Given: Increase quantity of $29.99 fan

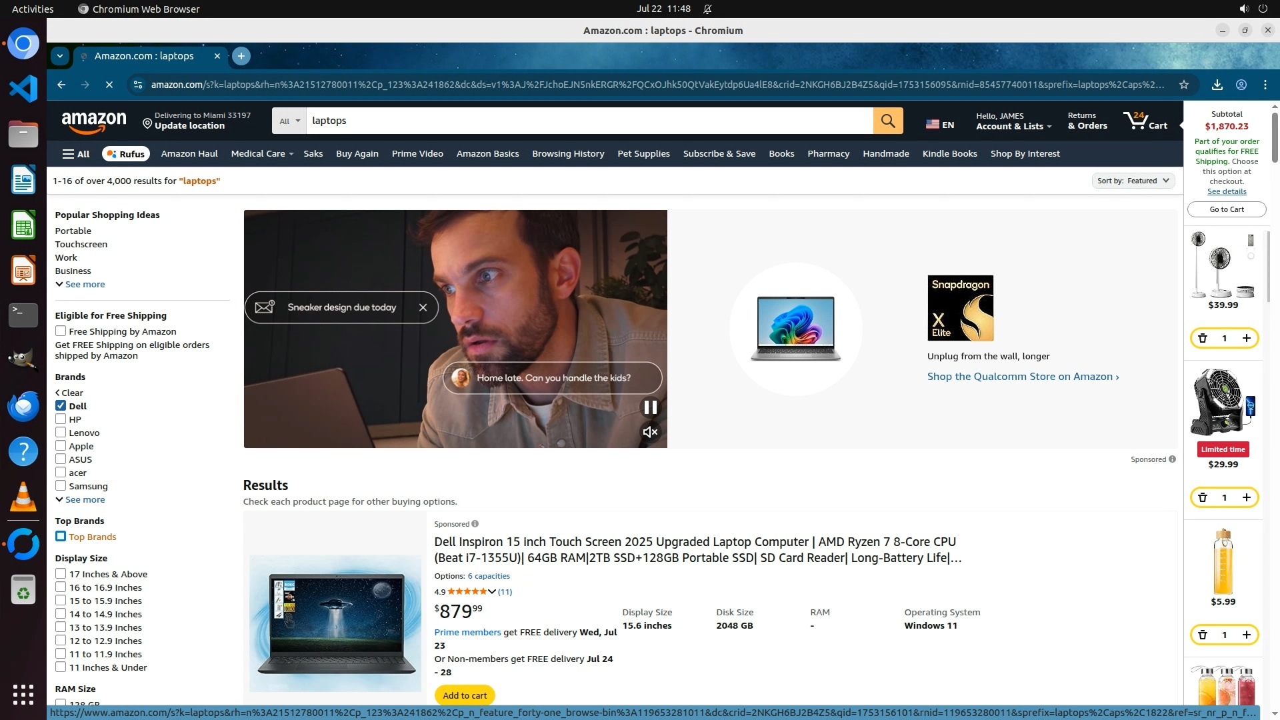Looking at the screenshot, I should [1246, 497].
